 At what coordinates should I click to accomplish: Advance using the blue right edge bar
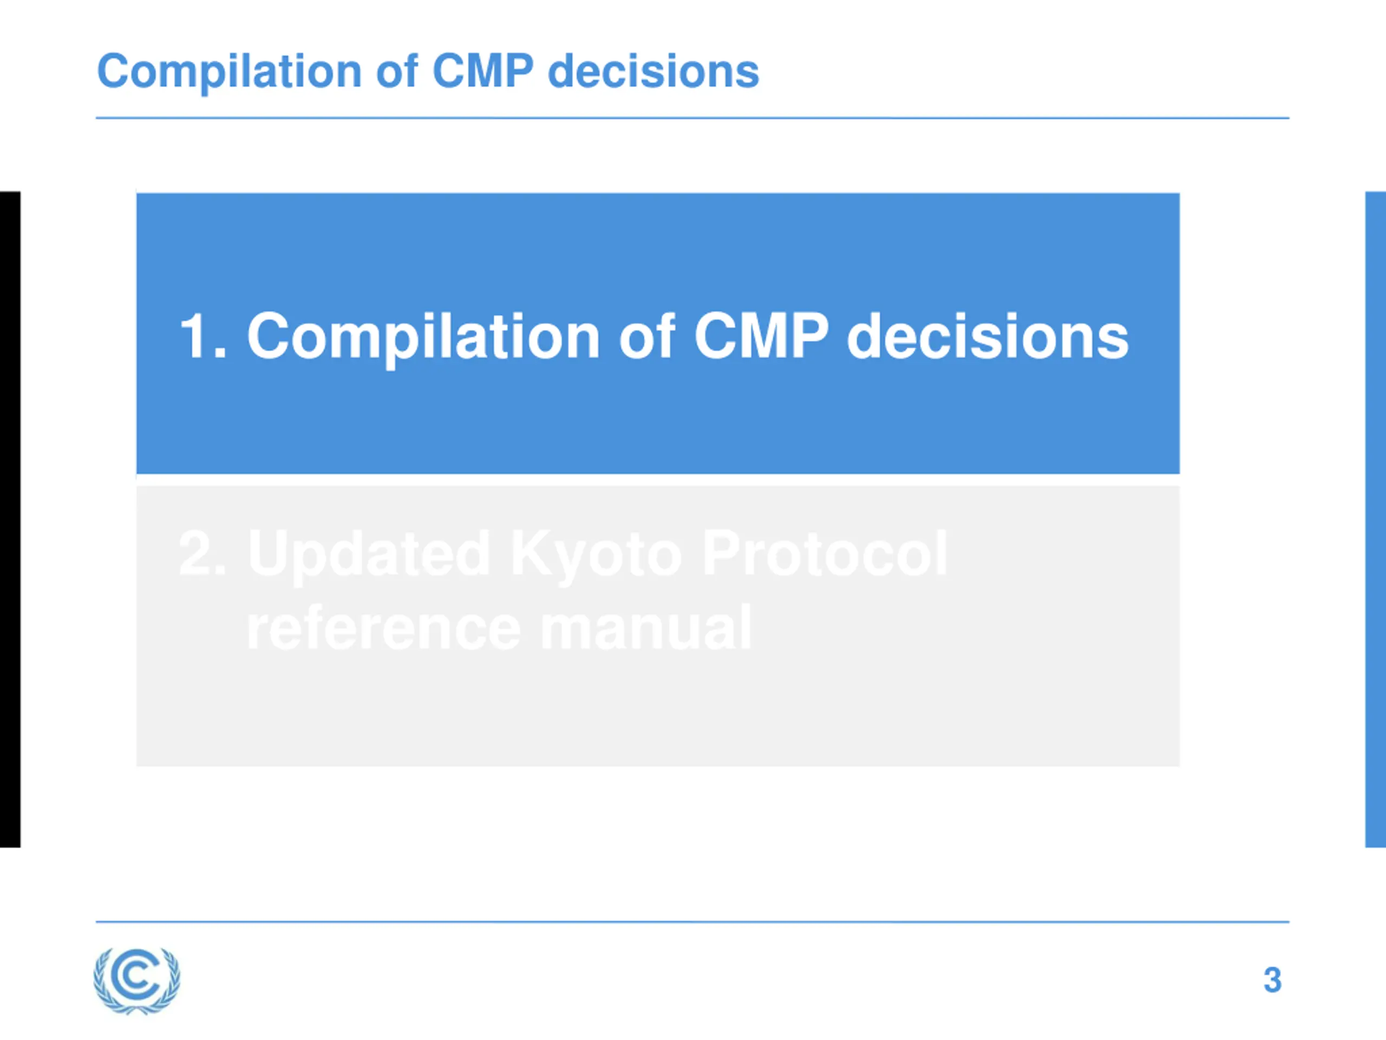point(1375,519)
